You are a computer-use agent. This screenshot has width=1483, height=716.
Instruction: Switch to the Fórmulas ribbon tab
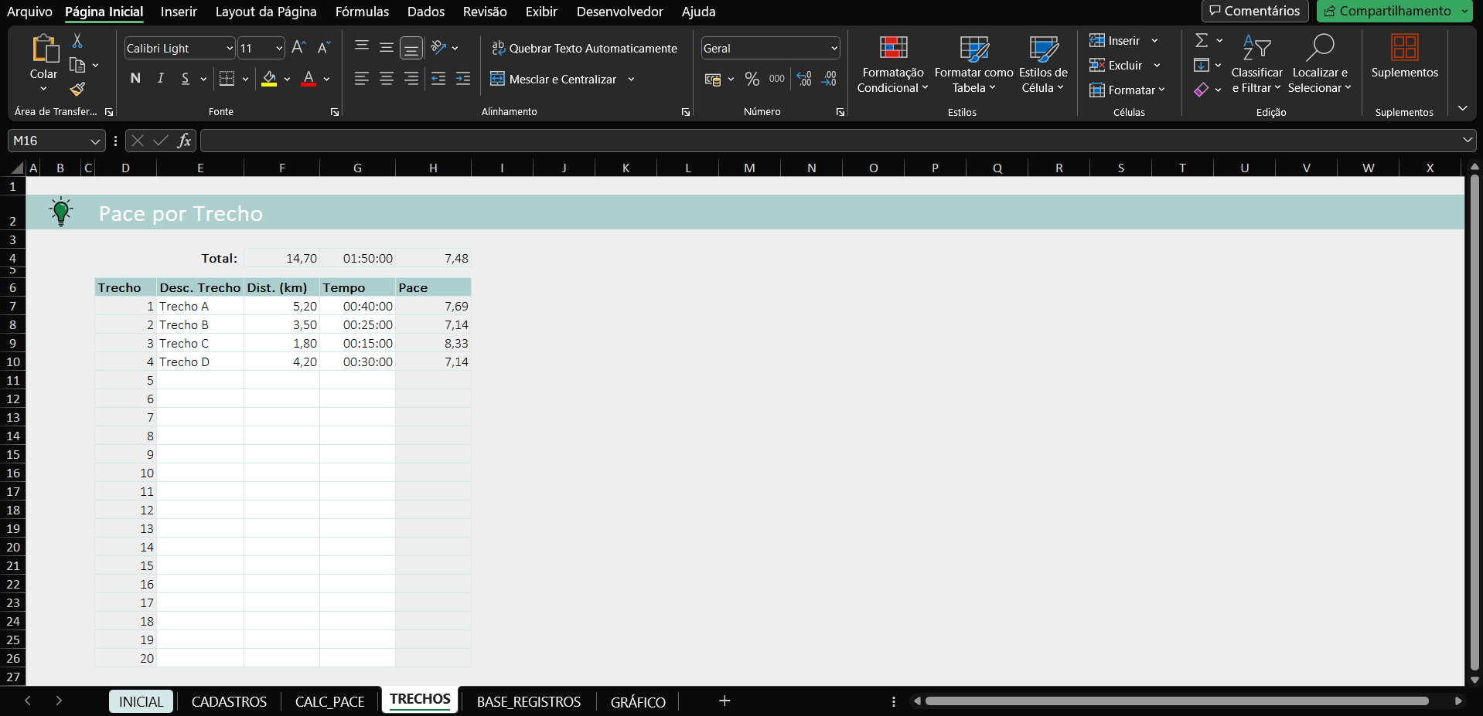tap(362, 12)
